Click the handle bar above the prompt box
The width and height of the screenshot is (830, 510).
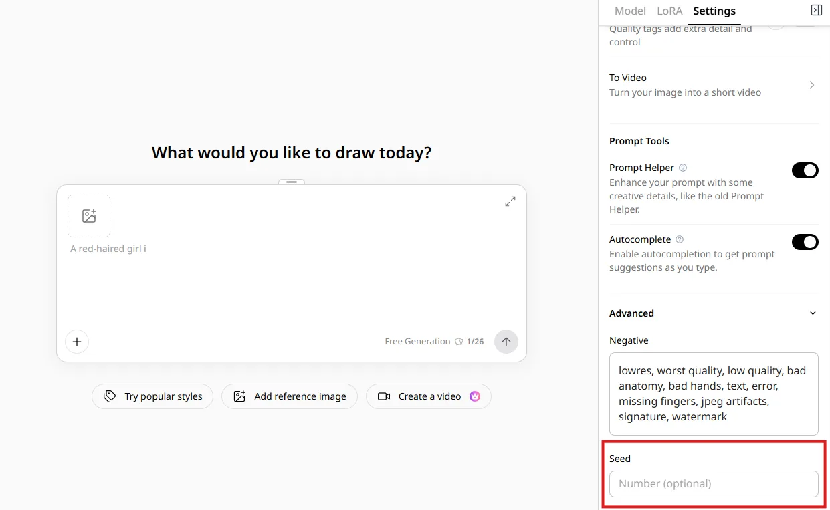click(x=292, y=182)
